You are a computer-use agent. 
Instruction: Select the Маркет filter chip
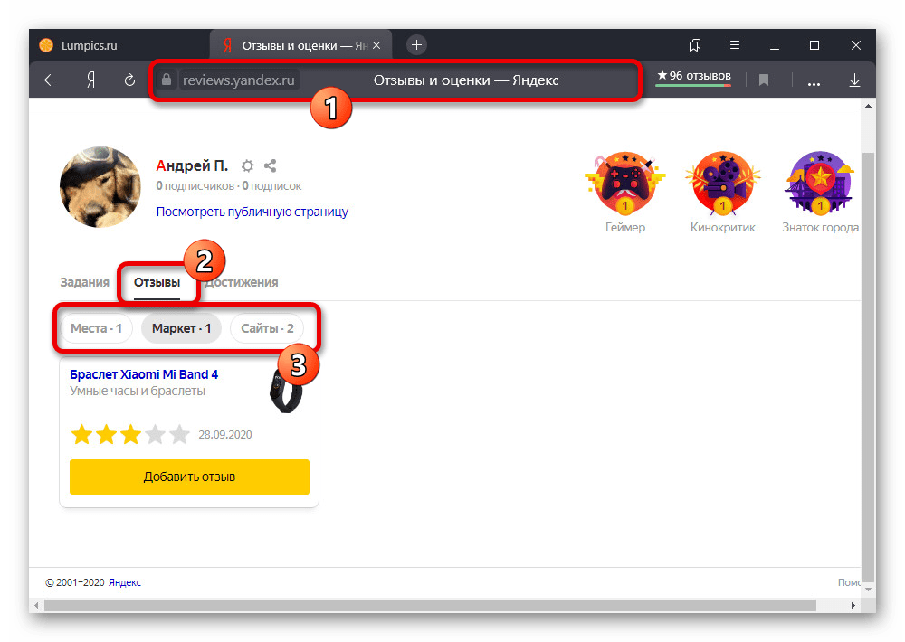[181, 328]
